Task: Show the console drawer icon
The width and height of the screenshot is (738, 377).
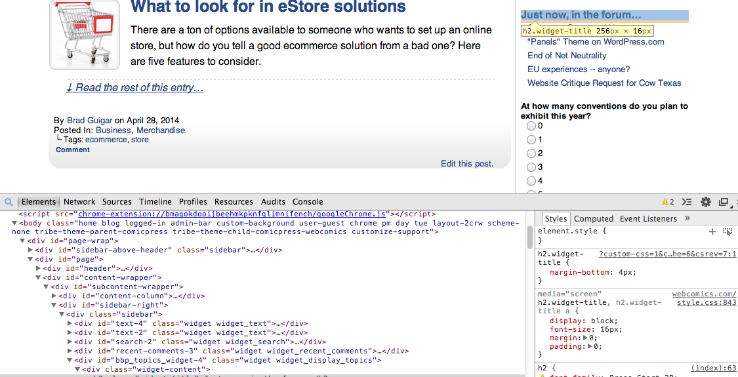Action: (x=687, y=202)
